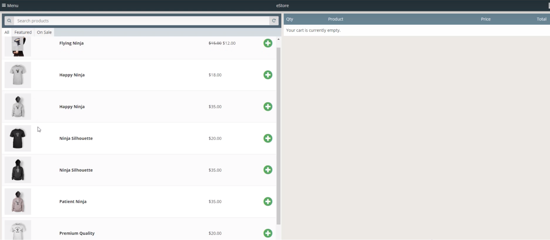This screenshot has height=240, width=550.
Task: Add the $35.00 Ninja Silhouette to cart
Action: tap(268, 170)
